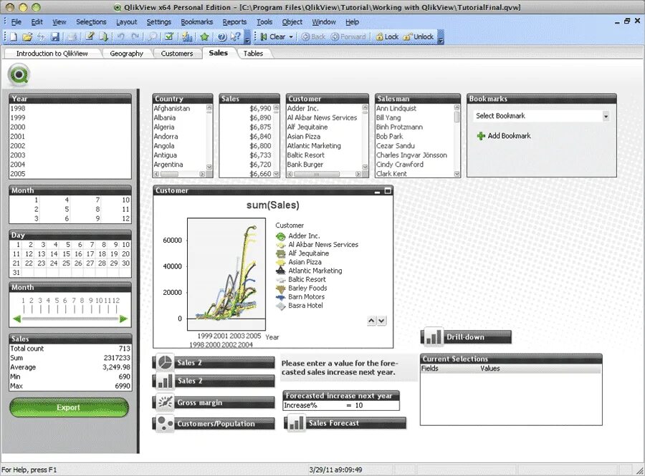Click the Current Selections checkmark icon

click(x=169, y=37)
